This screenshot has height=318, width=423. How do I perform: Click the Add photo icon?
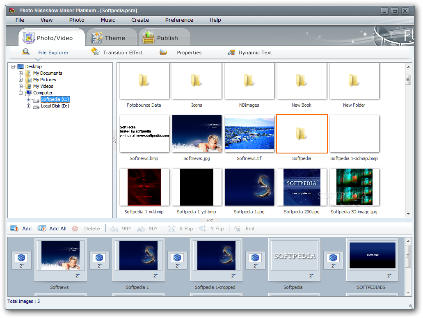coord(14,229)
